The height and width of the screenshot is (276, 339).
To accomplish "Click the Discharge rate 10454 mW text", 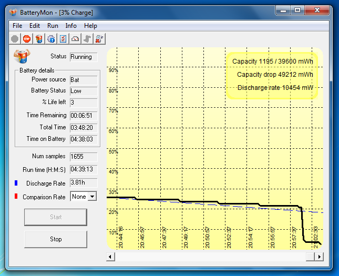I will (x=275, y=88).
